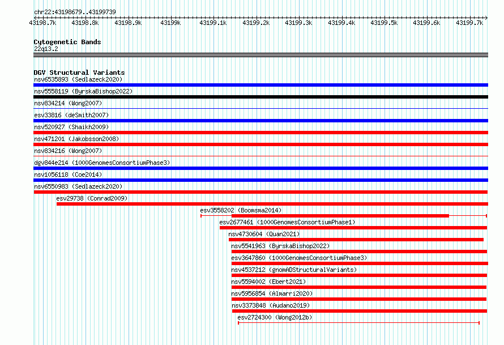The width and height of the screenshot is (504, 345).
Task: Open variant nsv5558119 (ByrskaBishop2022) label
Action: tap(83, 91)
